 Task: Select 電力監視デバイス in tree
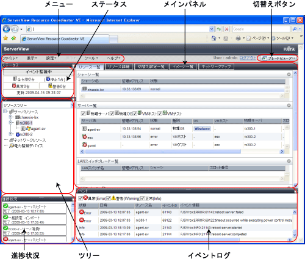point(29,146)
